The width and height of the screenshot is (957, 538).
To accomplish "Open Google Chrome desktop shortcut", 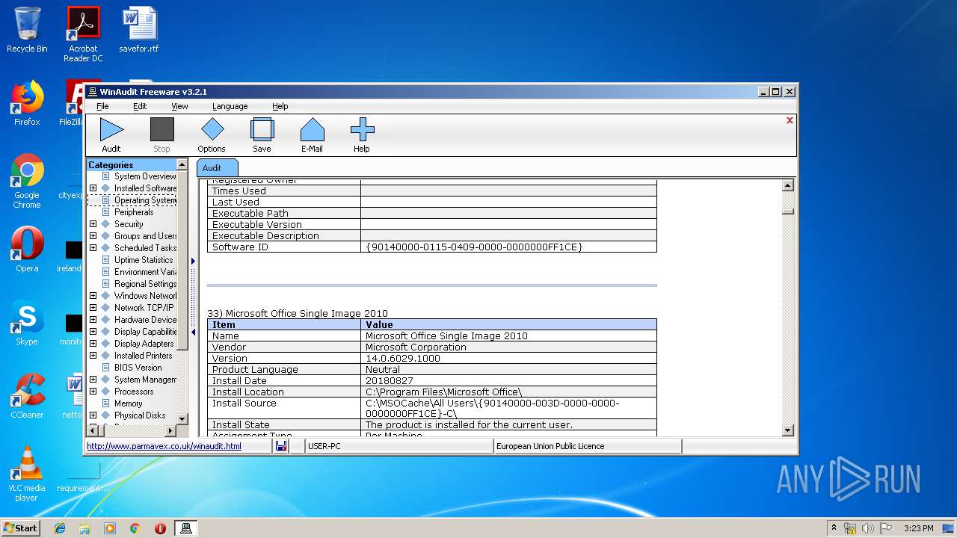I will [x=27, y=182].
